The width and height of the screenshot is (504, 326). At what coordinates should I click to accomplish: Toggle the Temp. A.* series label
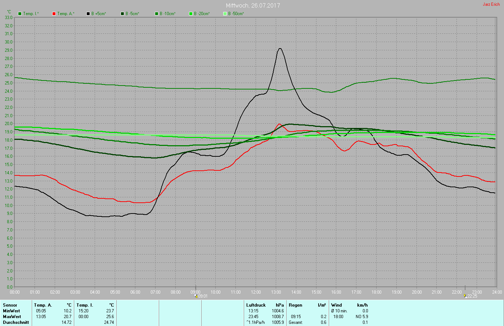coord(66,14)
